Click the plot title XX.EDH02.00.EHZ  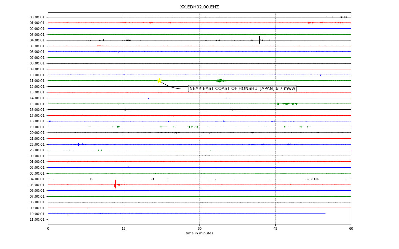tap(199, 7)
